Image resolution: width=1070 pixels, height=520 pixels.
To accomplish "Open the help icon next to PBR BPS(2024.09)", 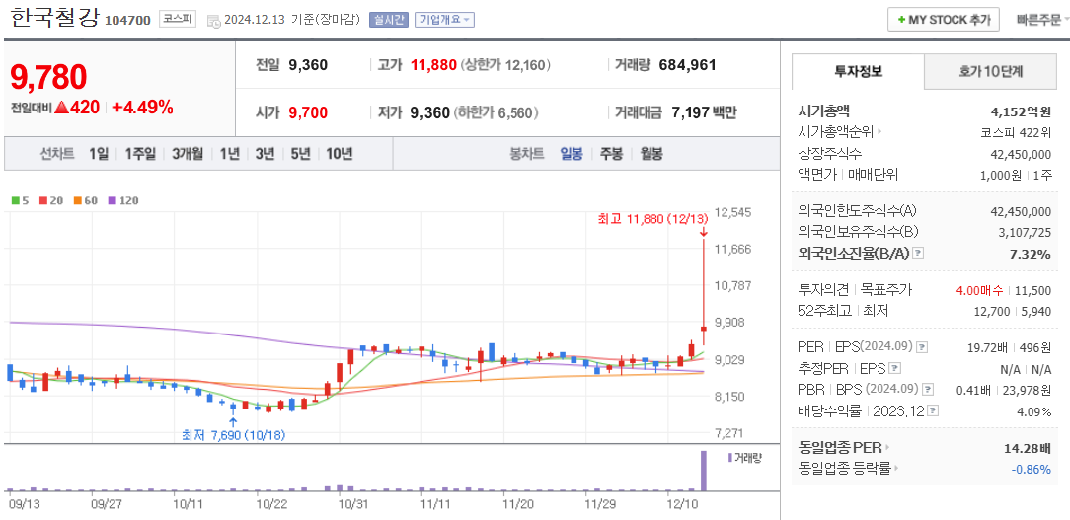I will 928,390.
